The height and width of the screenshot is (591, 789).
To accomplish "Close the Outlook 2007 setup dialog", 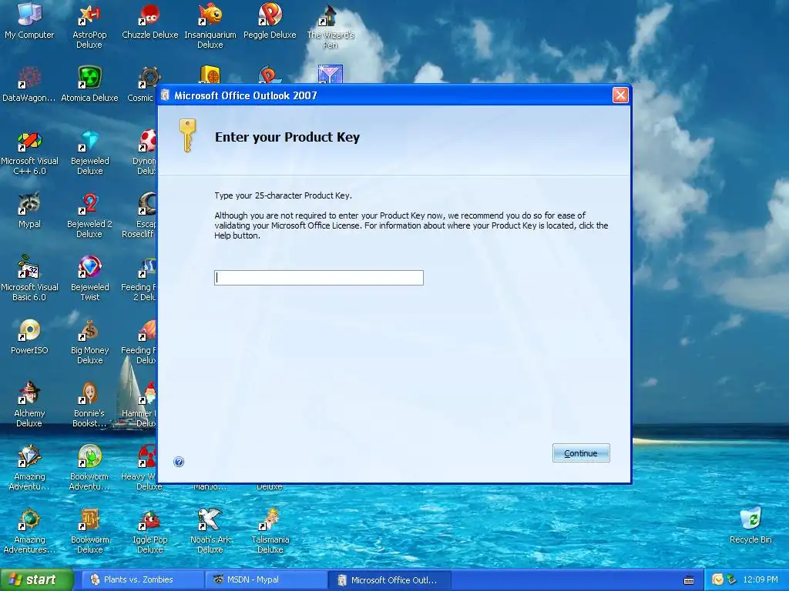I will [620, 95].
